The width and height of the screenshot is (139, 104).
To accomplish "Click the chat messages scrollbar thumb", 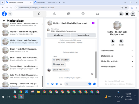I will [x=96, y=65].
